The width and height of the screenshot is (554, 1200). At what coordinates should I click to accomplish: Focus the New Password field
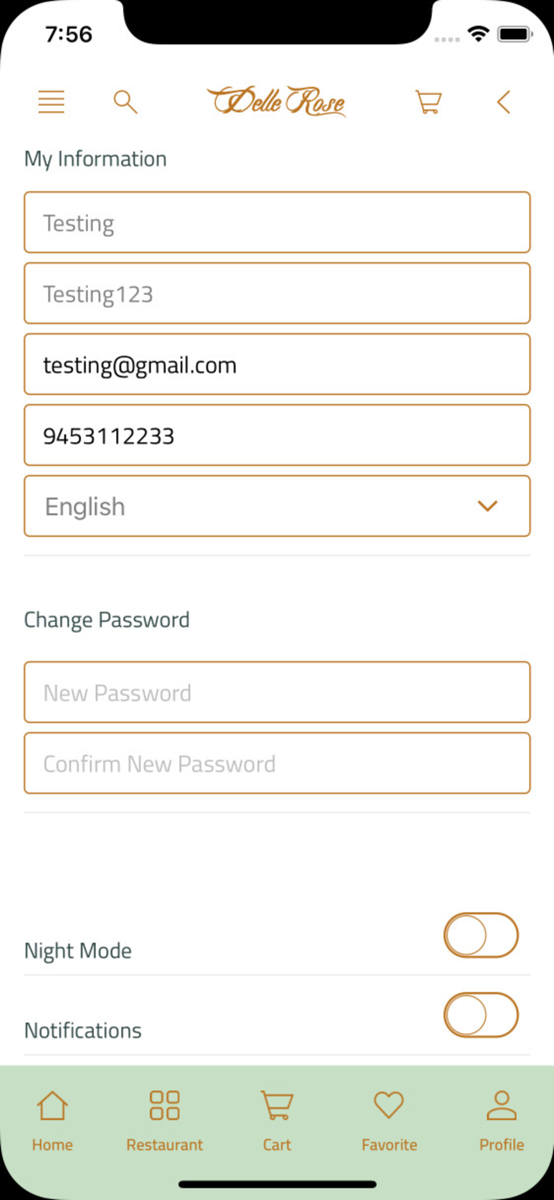point(277,692)
